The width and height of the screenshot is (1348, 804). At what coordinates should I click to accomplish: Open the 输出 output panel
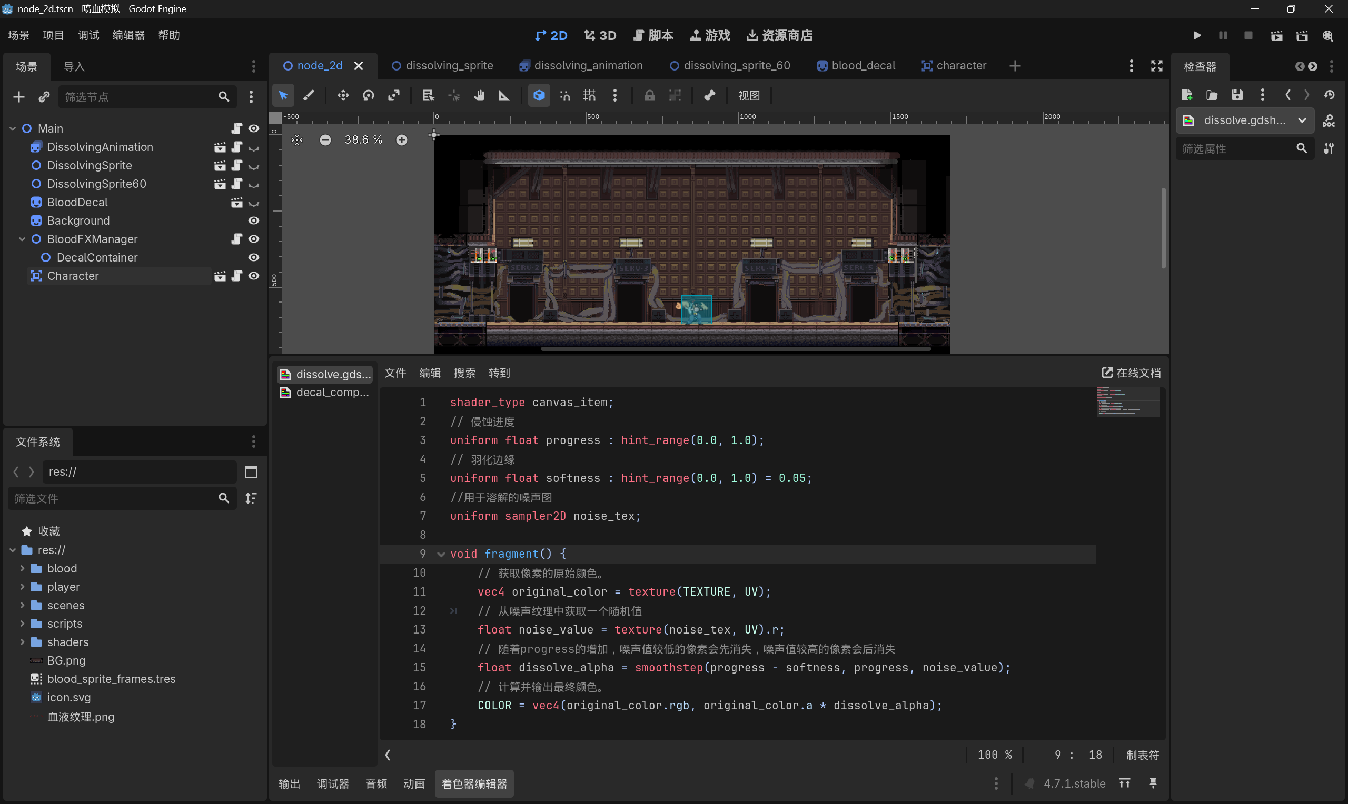pyautogui.click(x=290, y=783)
